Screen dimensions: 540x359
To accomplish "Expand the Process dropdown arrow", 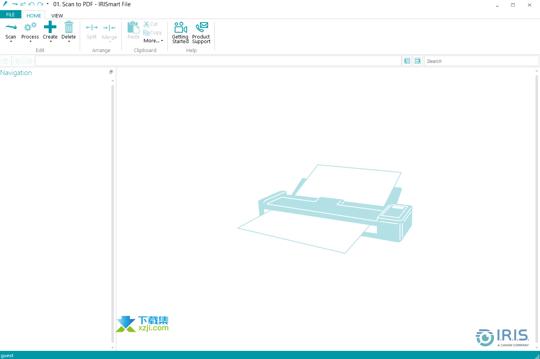I will point(30,42).
